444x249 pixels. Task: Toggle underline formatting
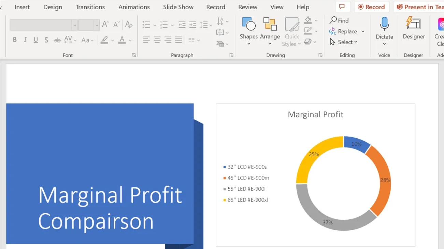35,40
